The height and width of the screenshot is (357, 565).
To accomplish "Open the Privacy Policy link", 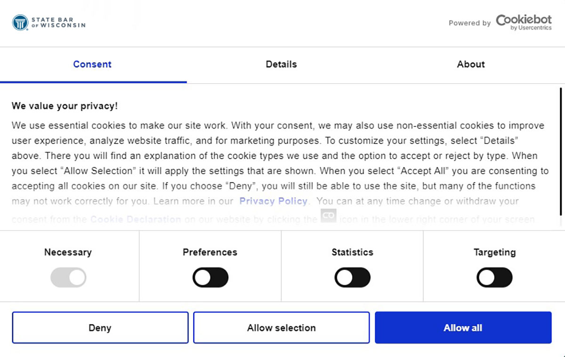I will (273, 201).
